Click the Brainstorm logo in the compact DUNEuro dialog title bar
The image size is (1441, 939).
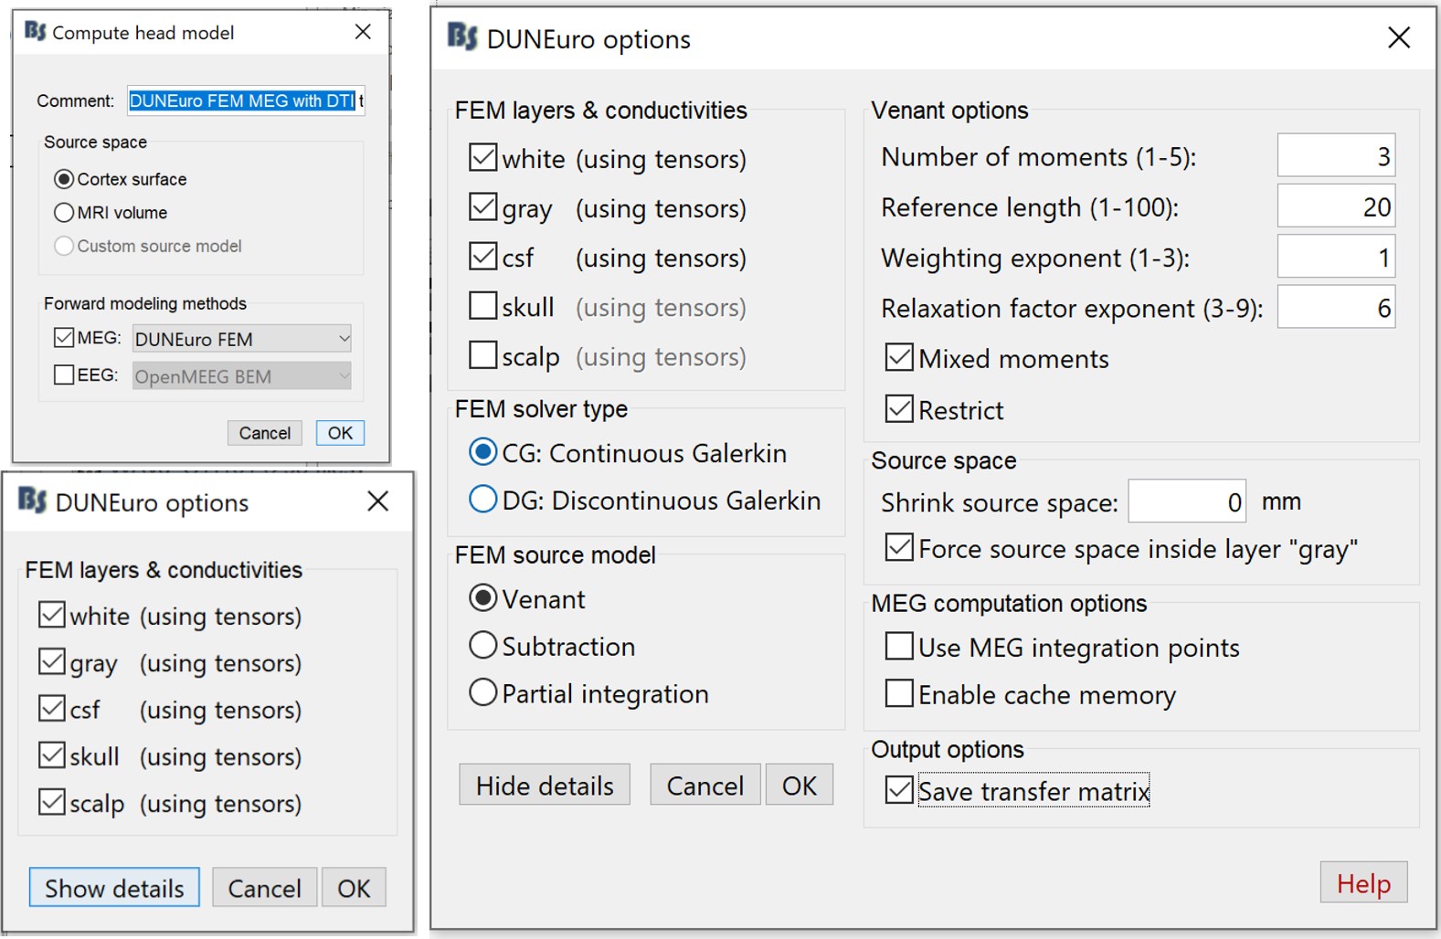[x=33, y=501]
